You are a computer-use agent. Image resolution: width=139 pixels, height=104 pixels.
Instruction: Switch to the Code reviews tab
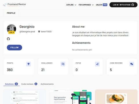point(29,84)
